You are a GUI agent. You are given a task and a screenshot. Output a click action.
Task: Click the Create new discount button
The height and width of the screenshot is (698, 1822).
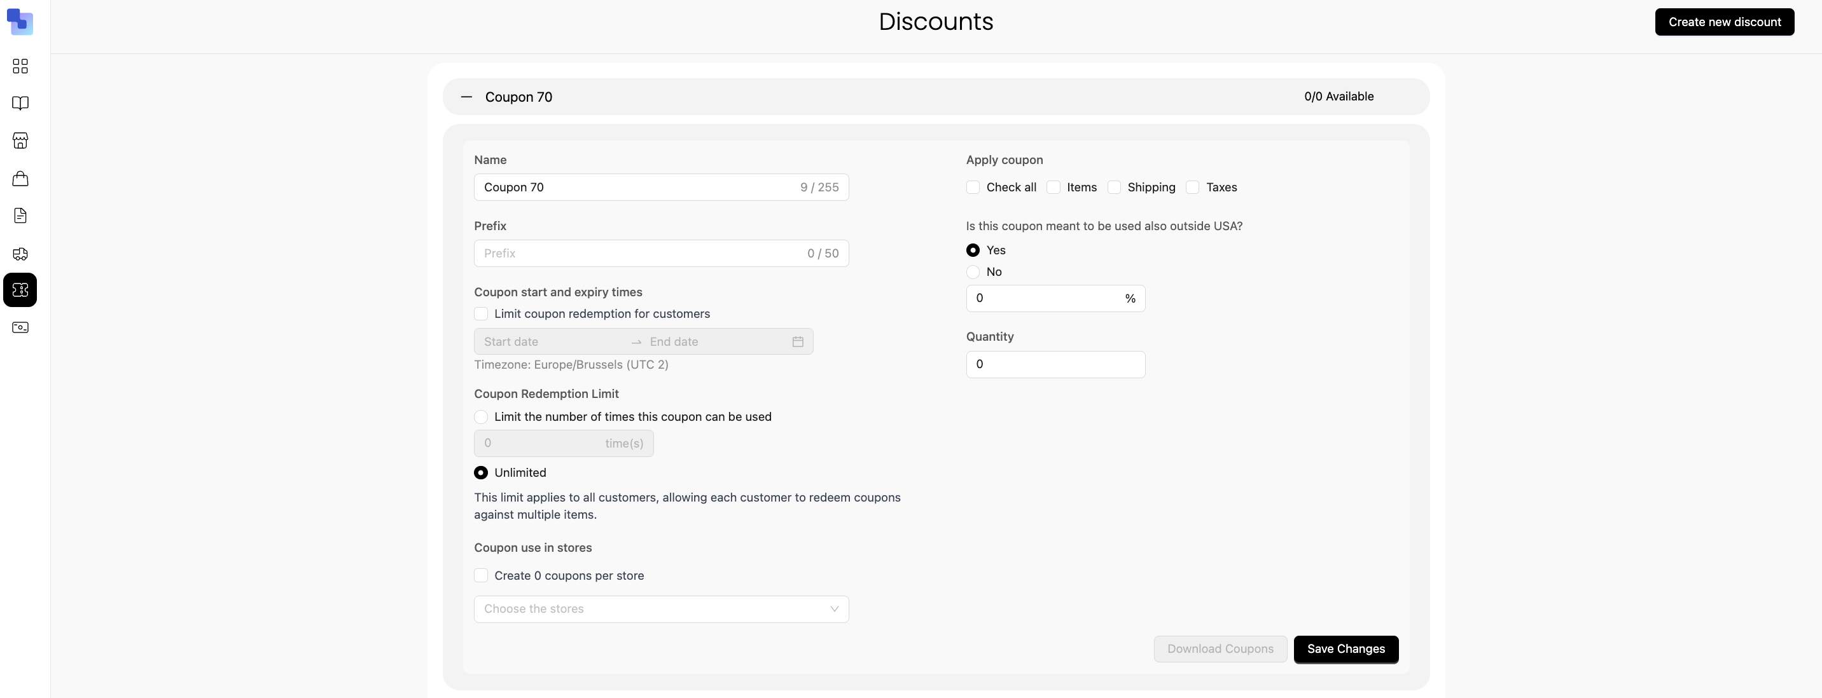pyautogui.click(x=1725, y=22)
